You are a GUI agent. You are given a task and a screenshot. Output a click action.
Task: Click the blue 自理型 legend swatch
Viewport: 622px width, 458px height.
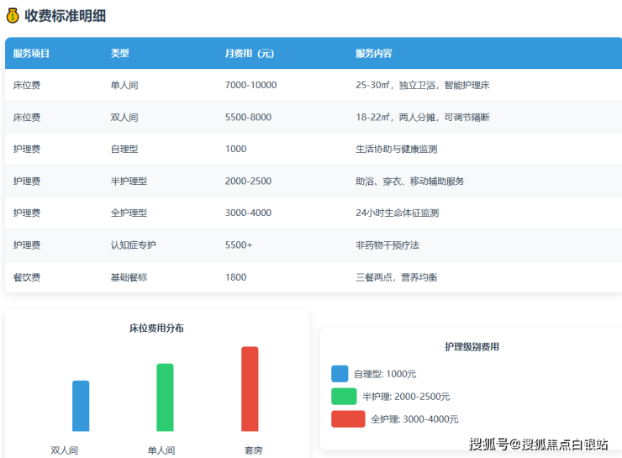point(340,374)
